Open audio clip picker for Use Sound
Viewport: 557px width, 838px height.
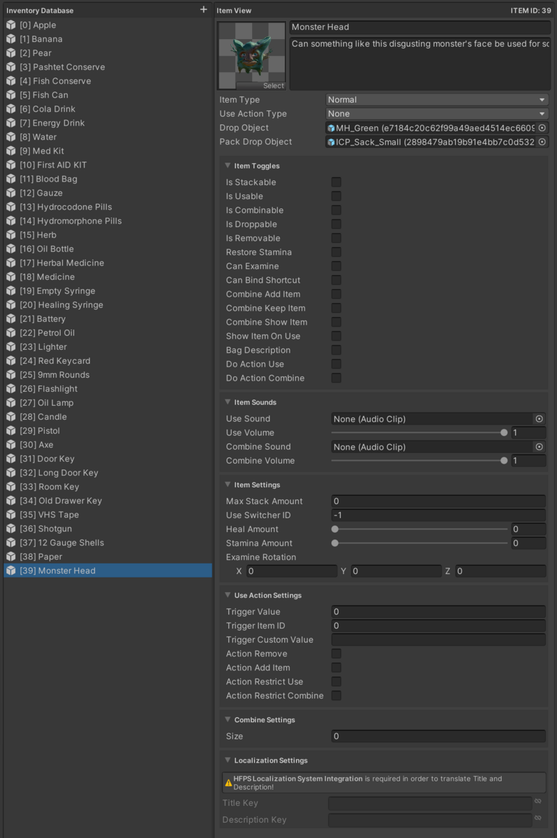point(539,419)
